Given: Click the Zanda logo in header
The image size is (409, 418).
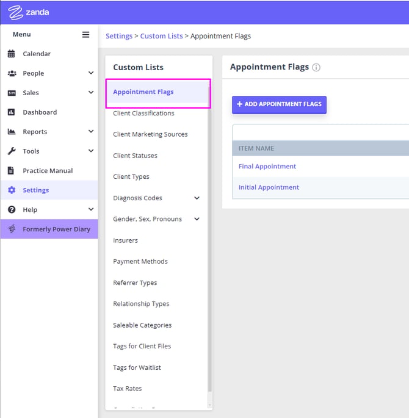Looking at the screenshot, I should click(x=29, y=12).
